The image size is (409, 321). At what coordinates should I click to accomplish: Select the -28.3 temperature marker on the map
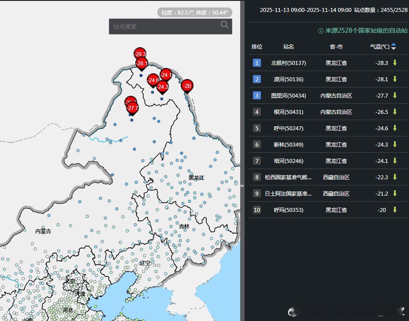pos(140,54)
